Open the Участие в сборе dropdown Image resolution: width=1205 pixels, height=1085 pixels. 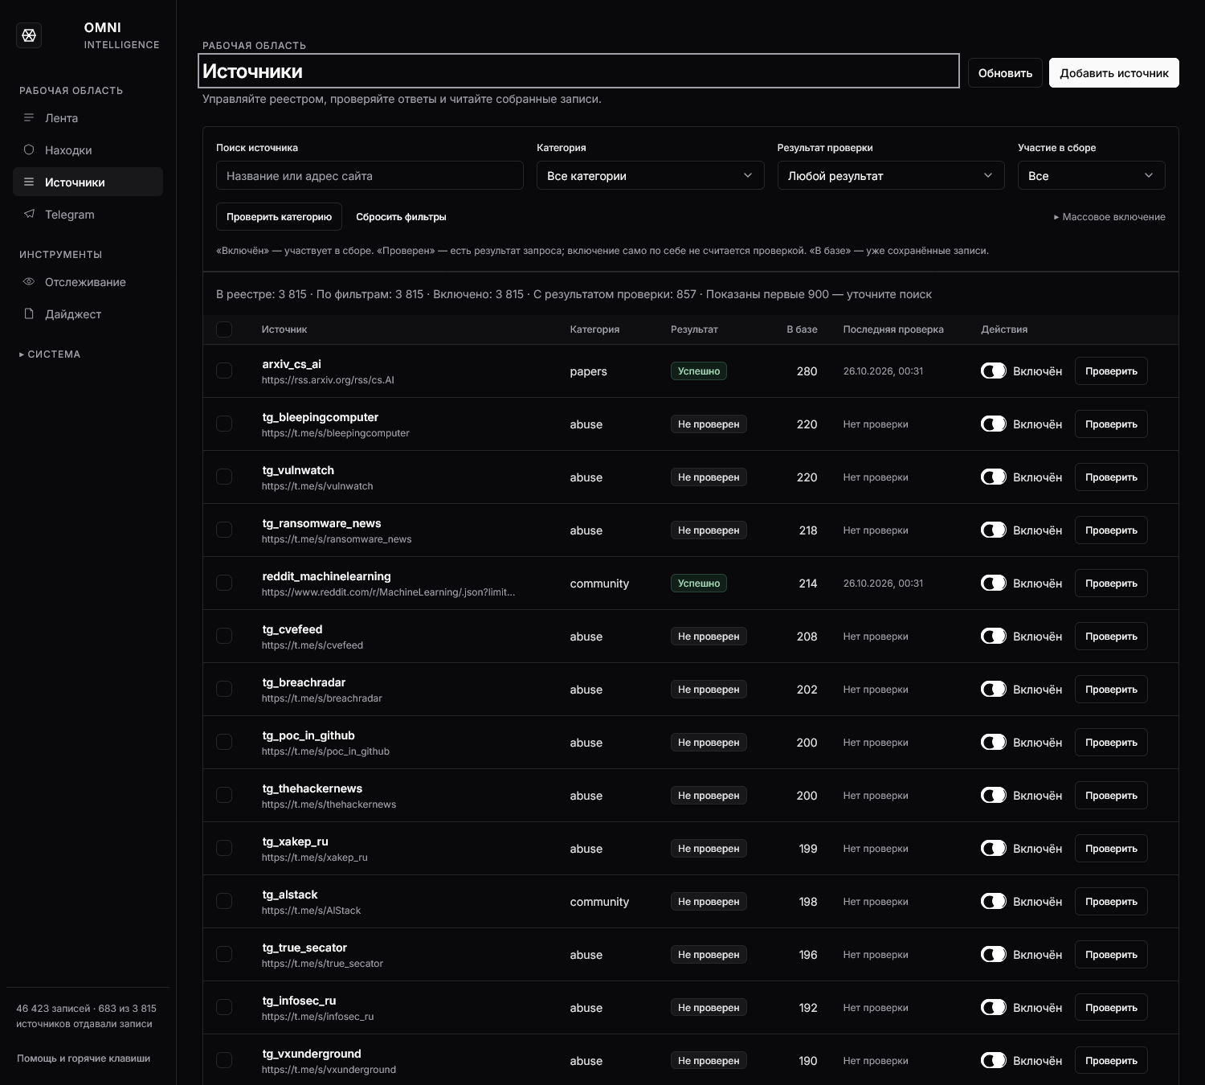point(1091,176)
